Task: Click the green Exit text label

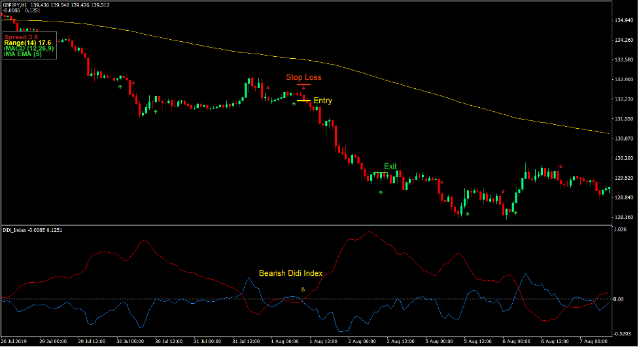Action: [x=390, y=166]
